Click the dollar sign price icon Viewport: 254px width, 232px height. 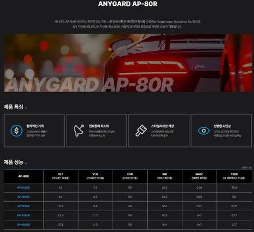tap(17, 131)
